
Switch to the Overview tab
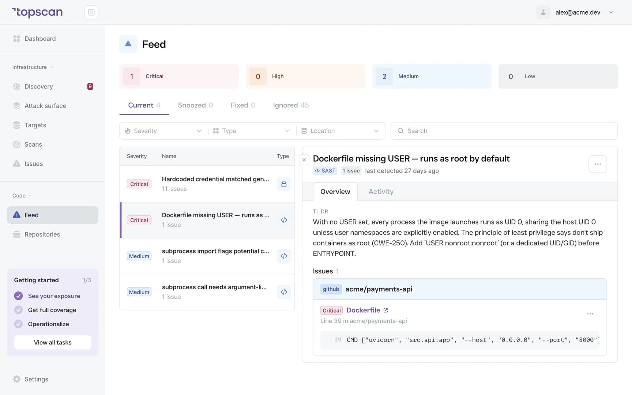pyautogui.click(x=335, y=192)
